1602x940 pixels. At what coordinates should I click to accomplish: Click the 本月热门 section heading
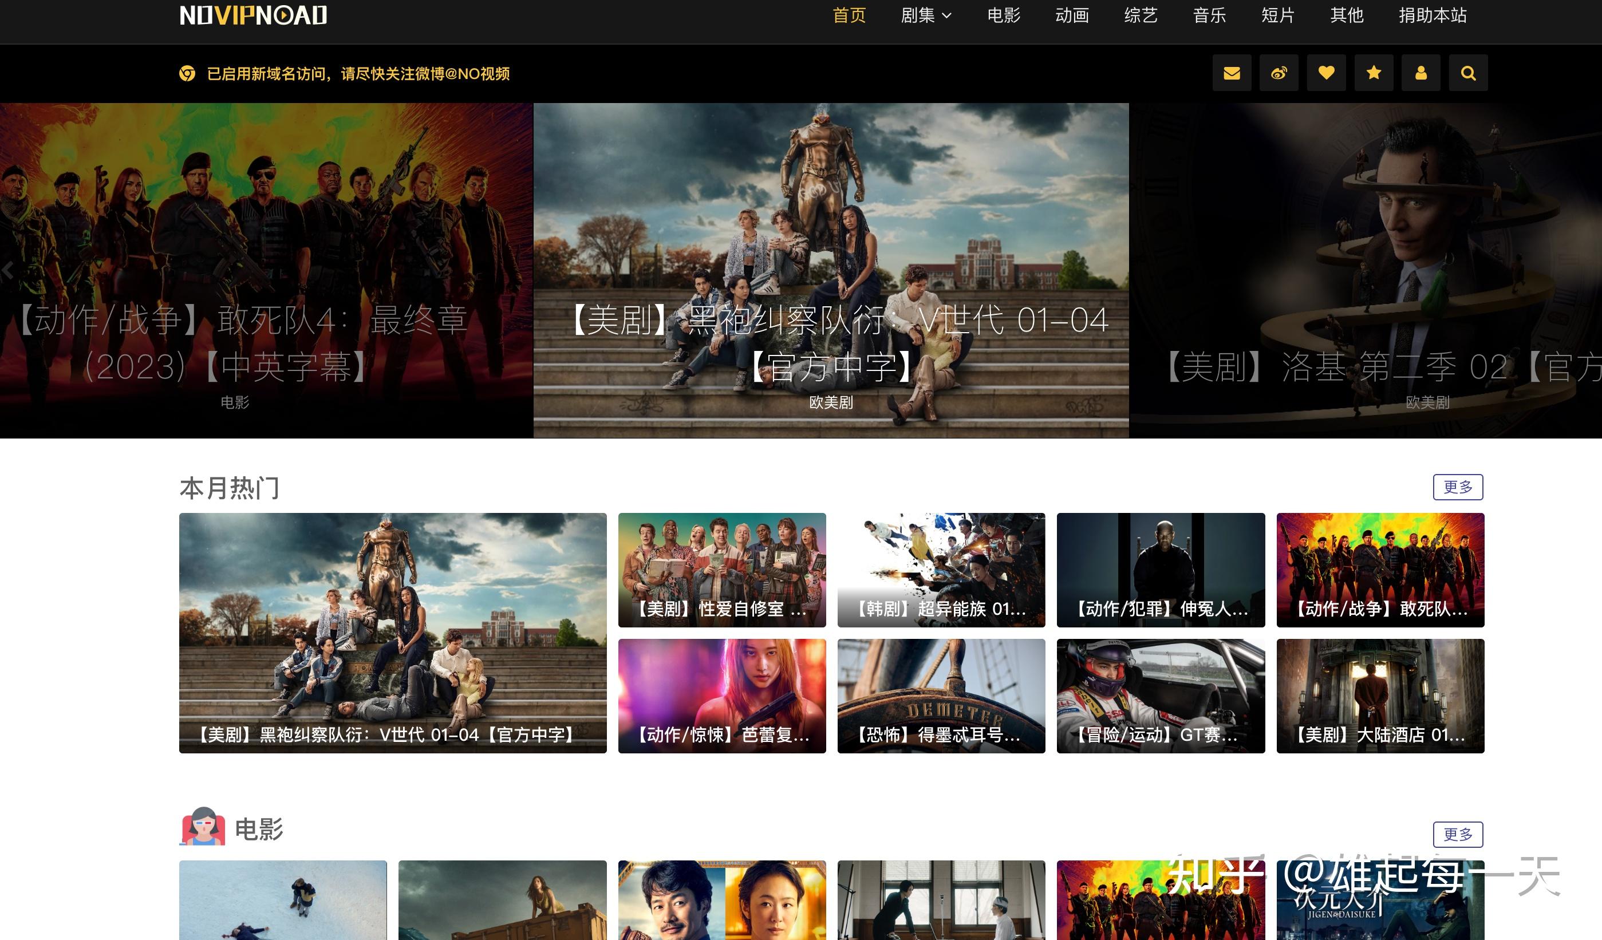click(x=230, y=488)
